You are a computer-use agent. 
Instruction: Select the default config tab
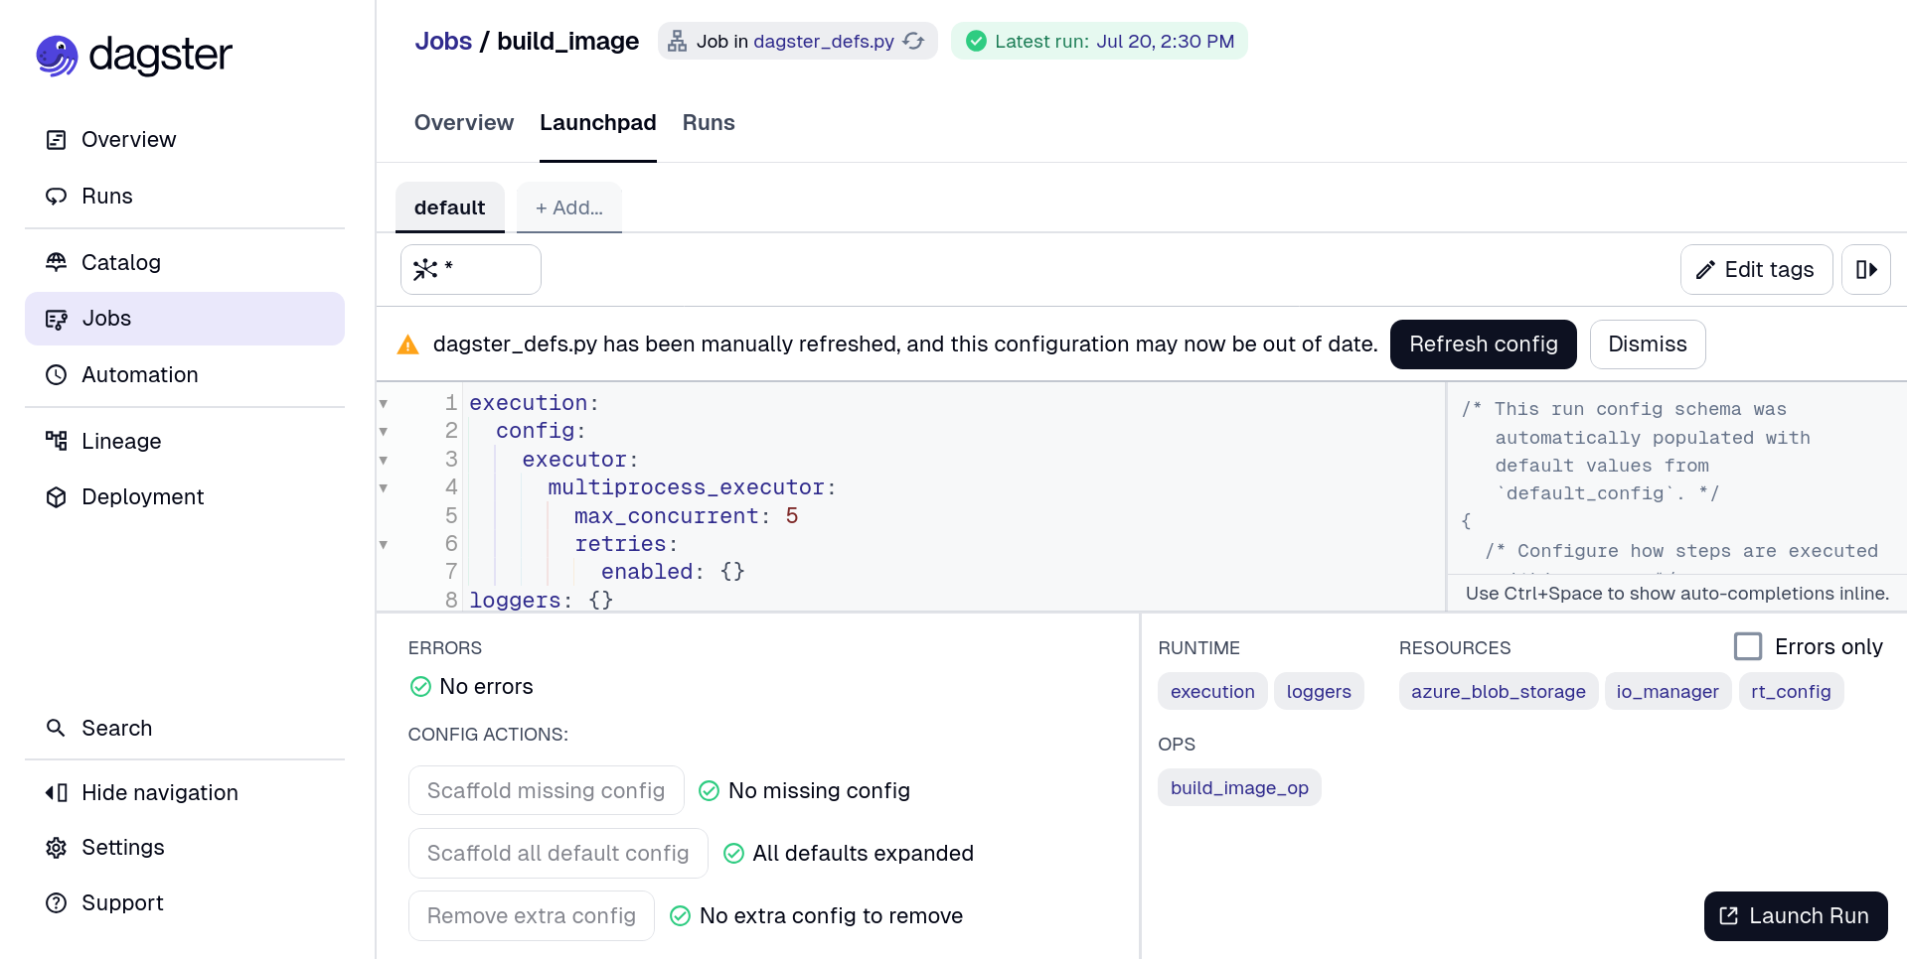coord(450,207)
